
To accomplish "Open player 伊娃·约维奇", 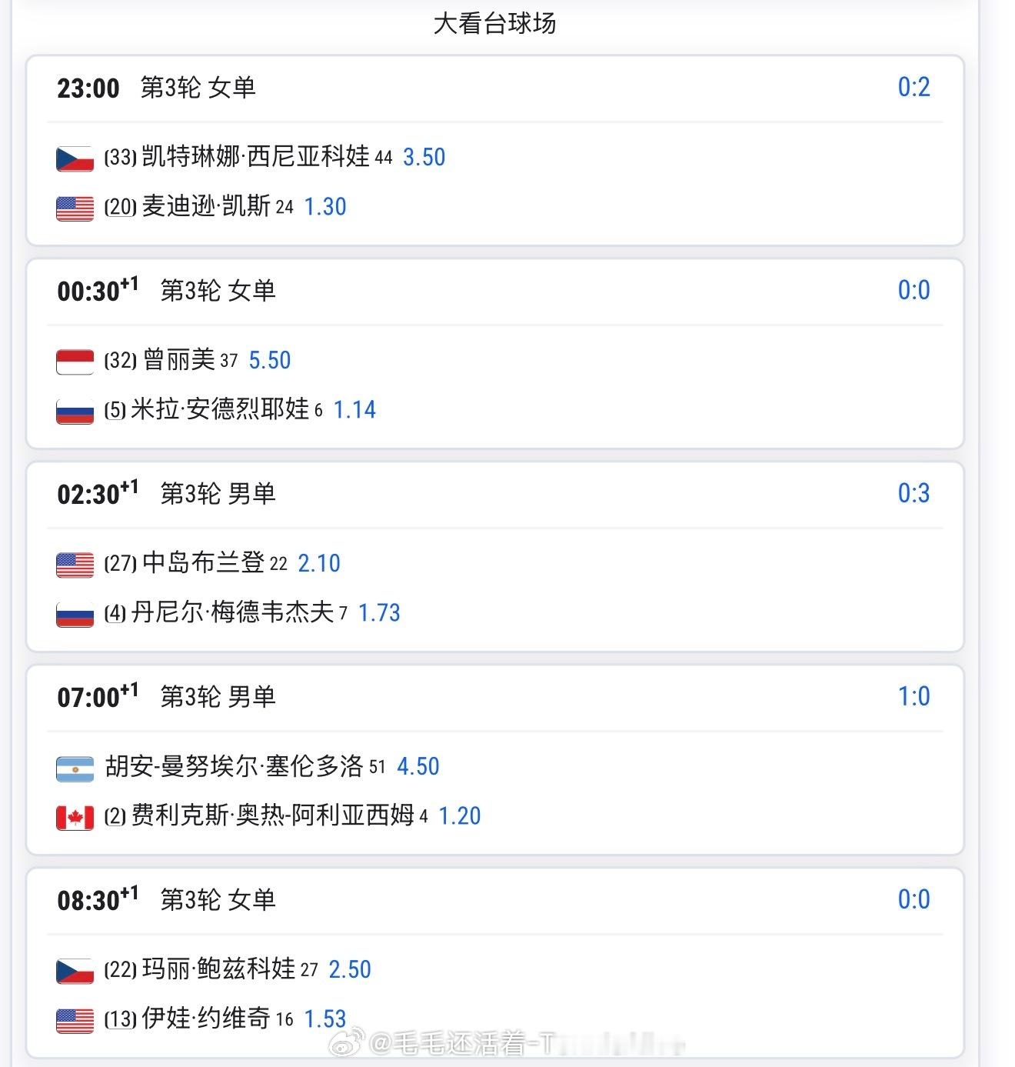I will (206, 1019).
